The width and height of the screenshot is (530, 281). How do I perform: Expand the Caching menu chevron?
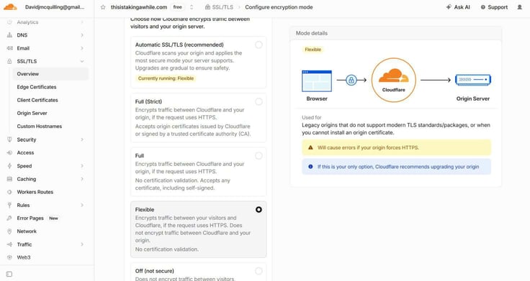click(82, 179)
